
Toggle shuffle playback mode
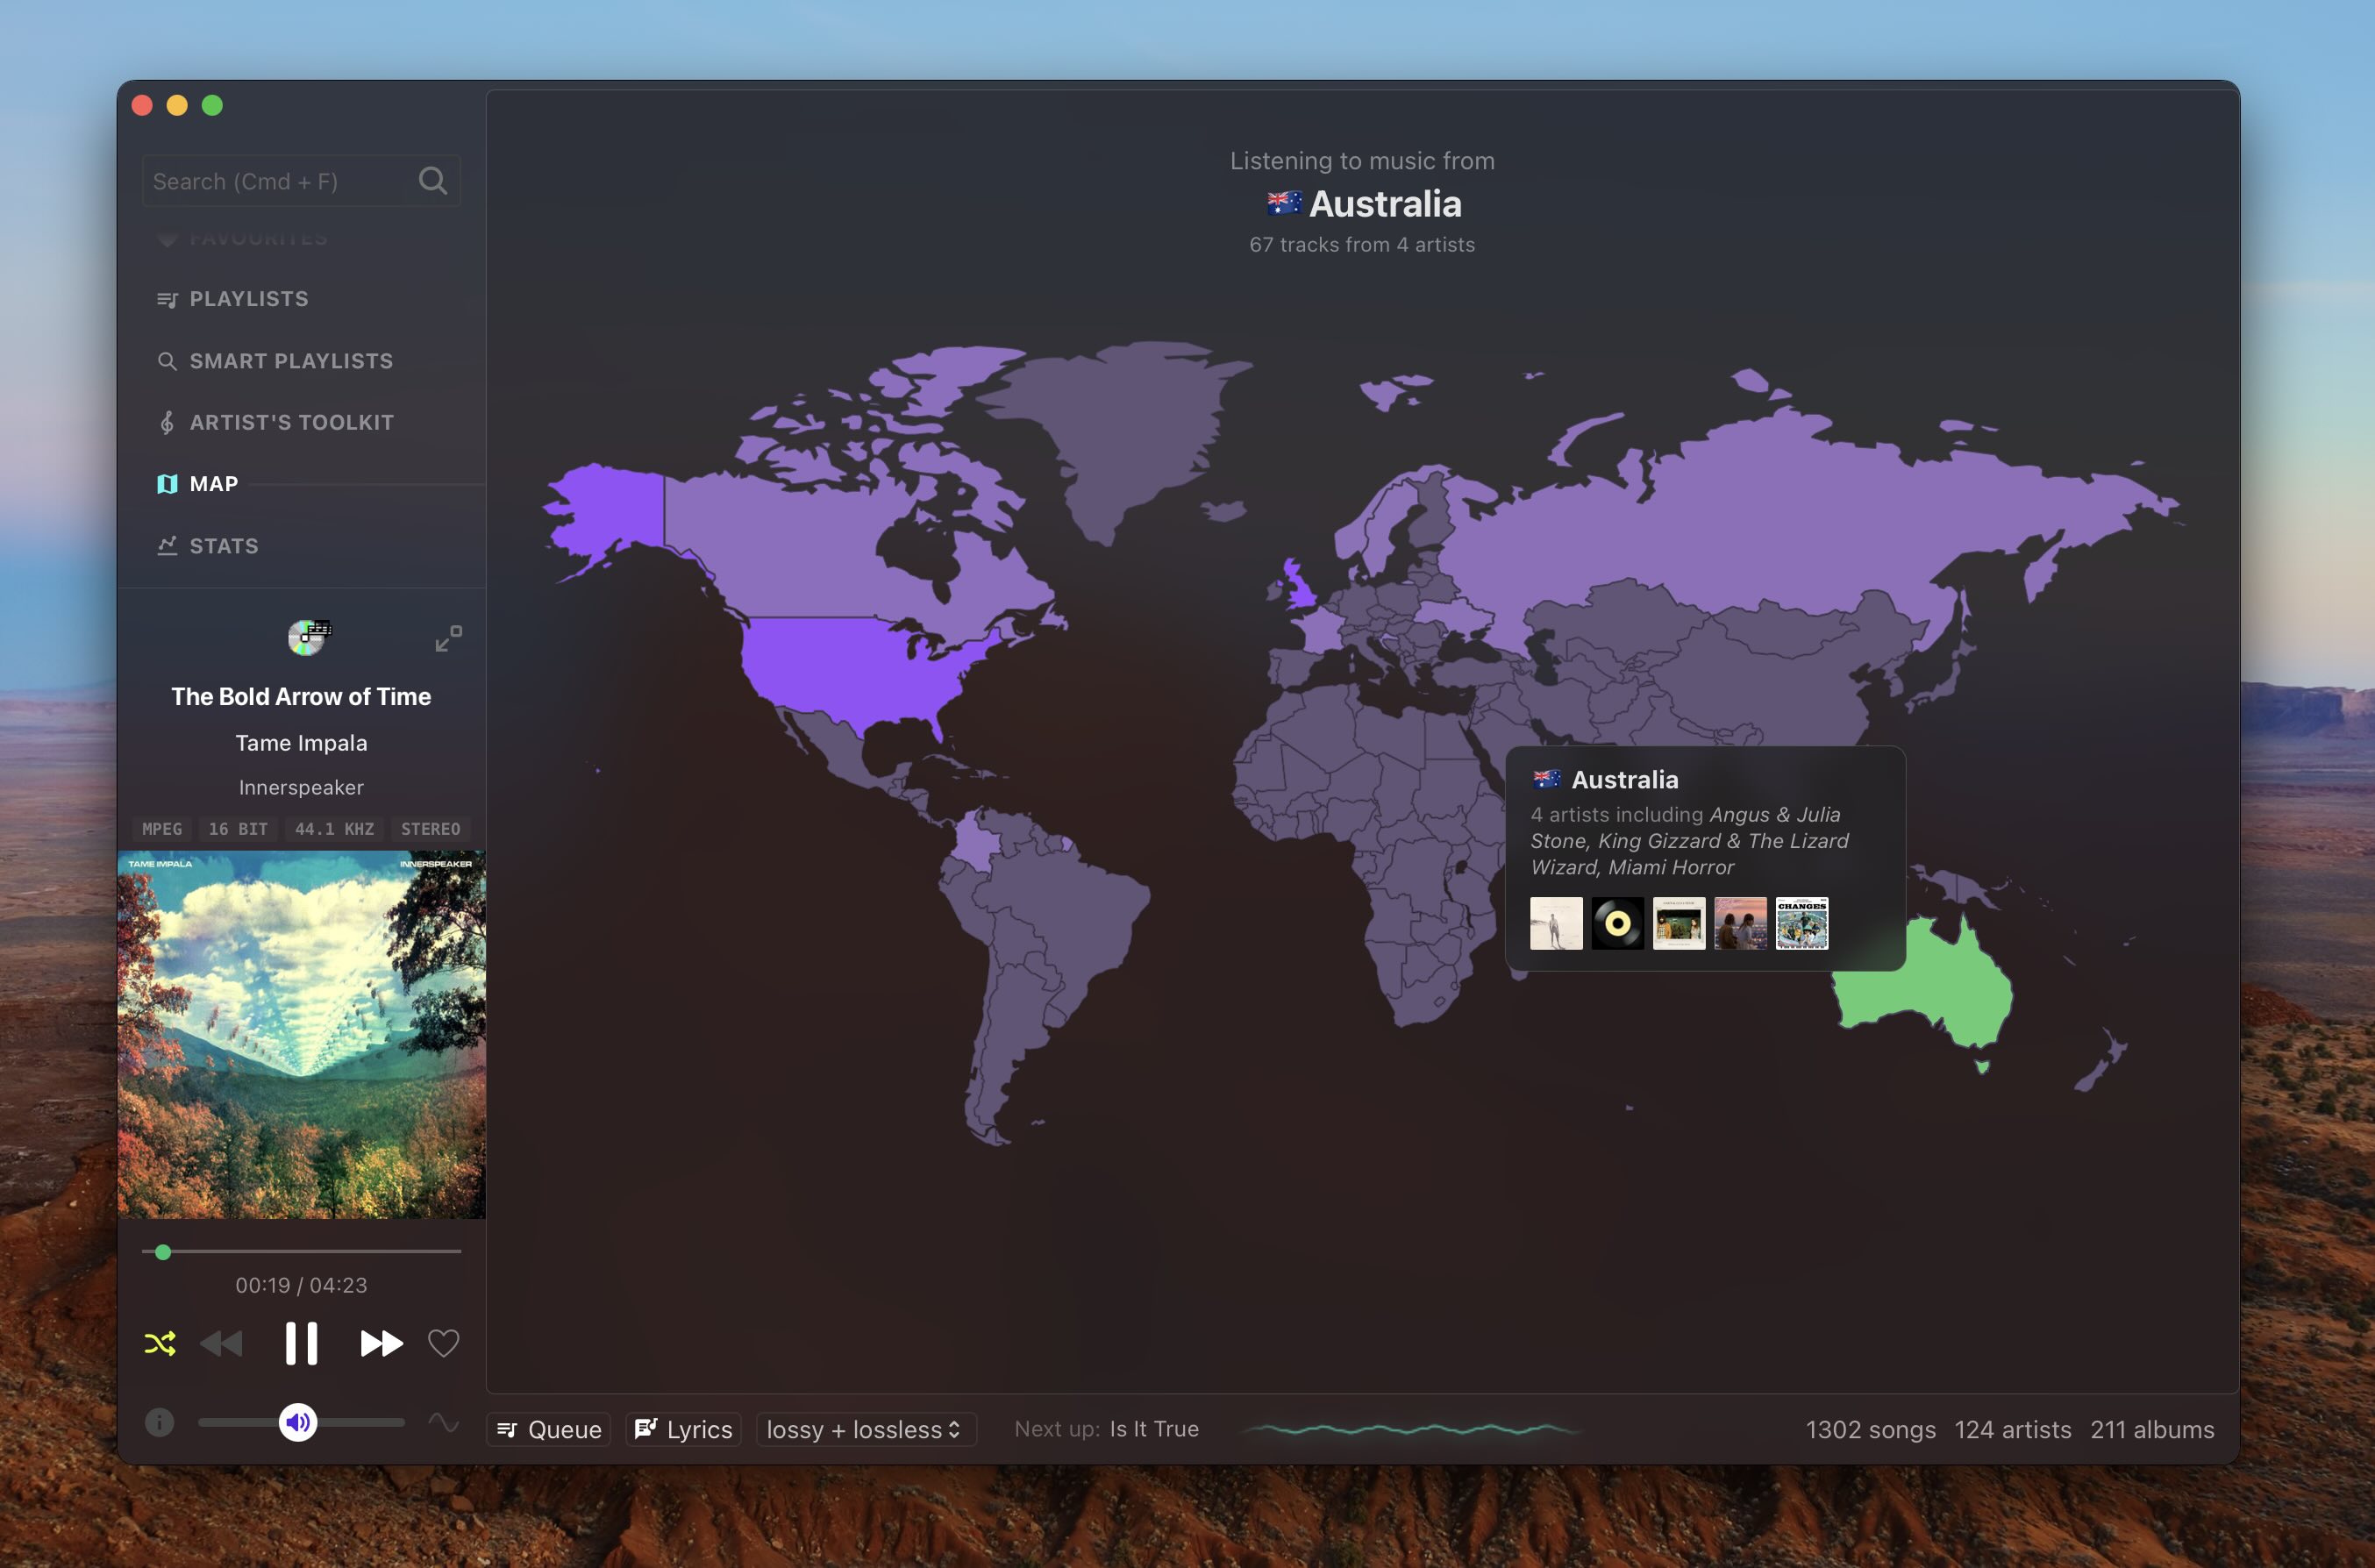click(160, 1343)
